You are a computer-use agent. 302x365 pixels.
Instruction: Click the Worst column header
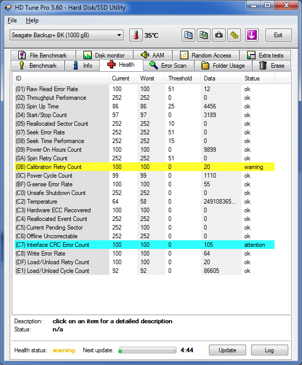(x=151, y=78)
